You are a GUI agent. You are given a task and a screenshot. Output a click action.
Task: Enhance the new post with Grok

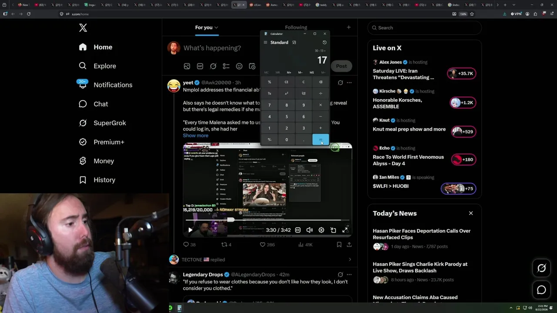point(213,66)
